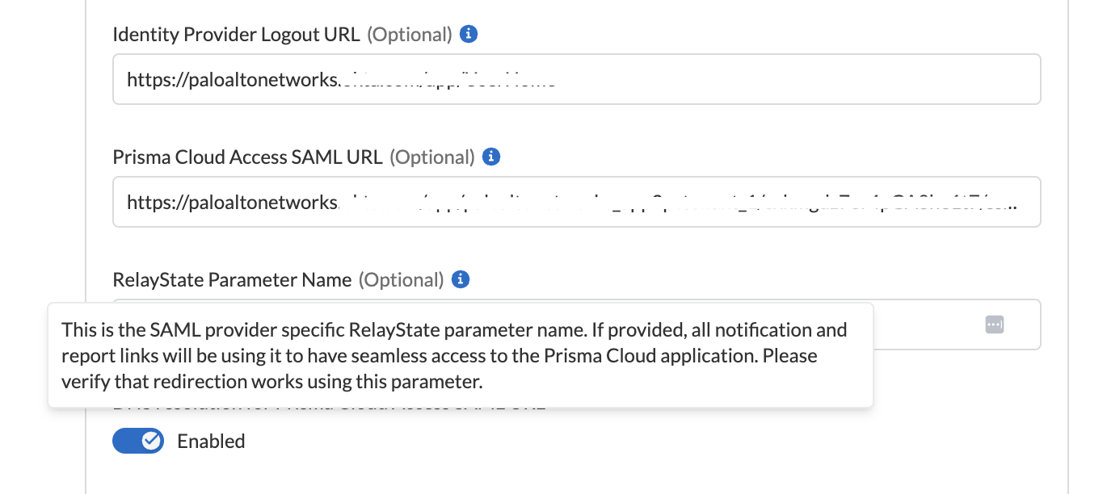Click the "Prisma Cloud Access SAML URL" label
The height and width of the screenshot is (494, 1107).
(x=247, y=157)
